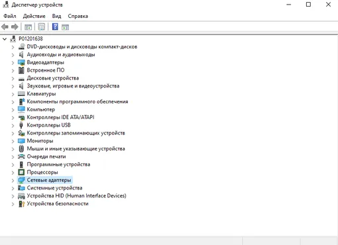This screenshot has height=245, width=338.
Task: Expand the Системные устройства category
Action: (13, 188)
